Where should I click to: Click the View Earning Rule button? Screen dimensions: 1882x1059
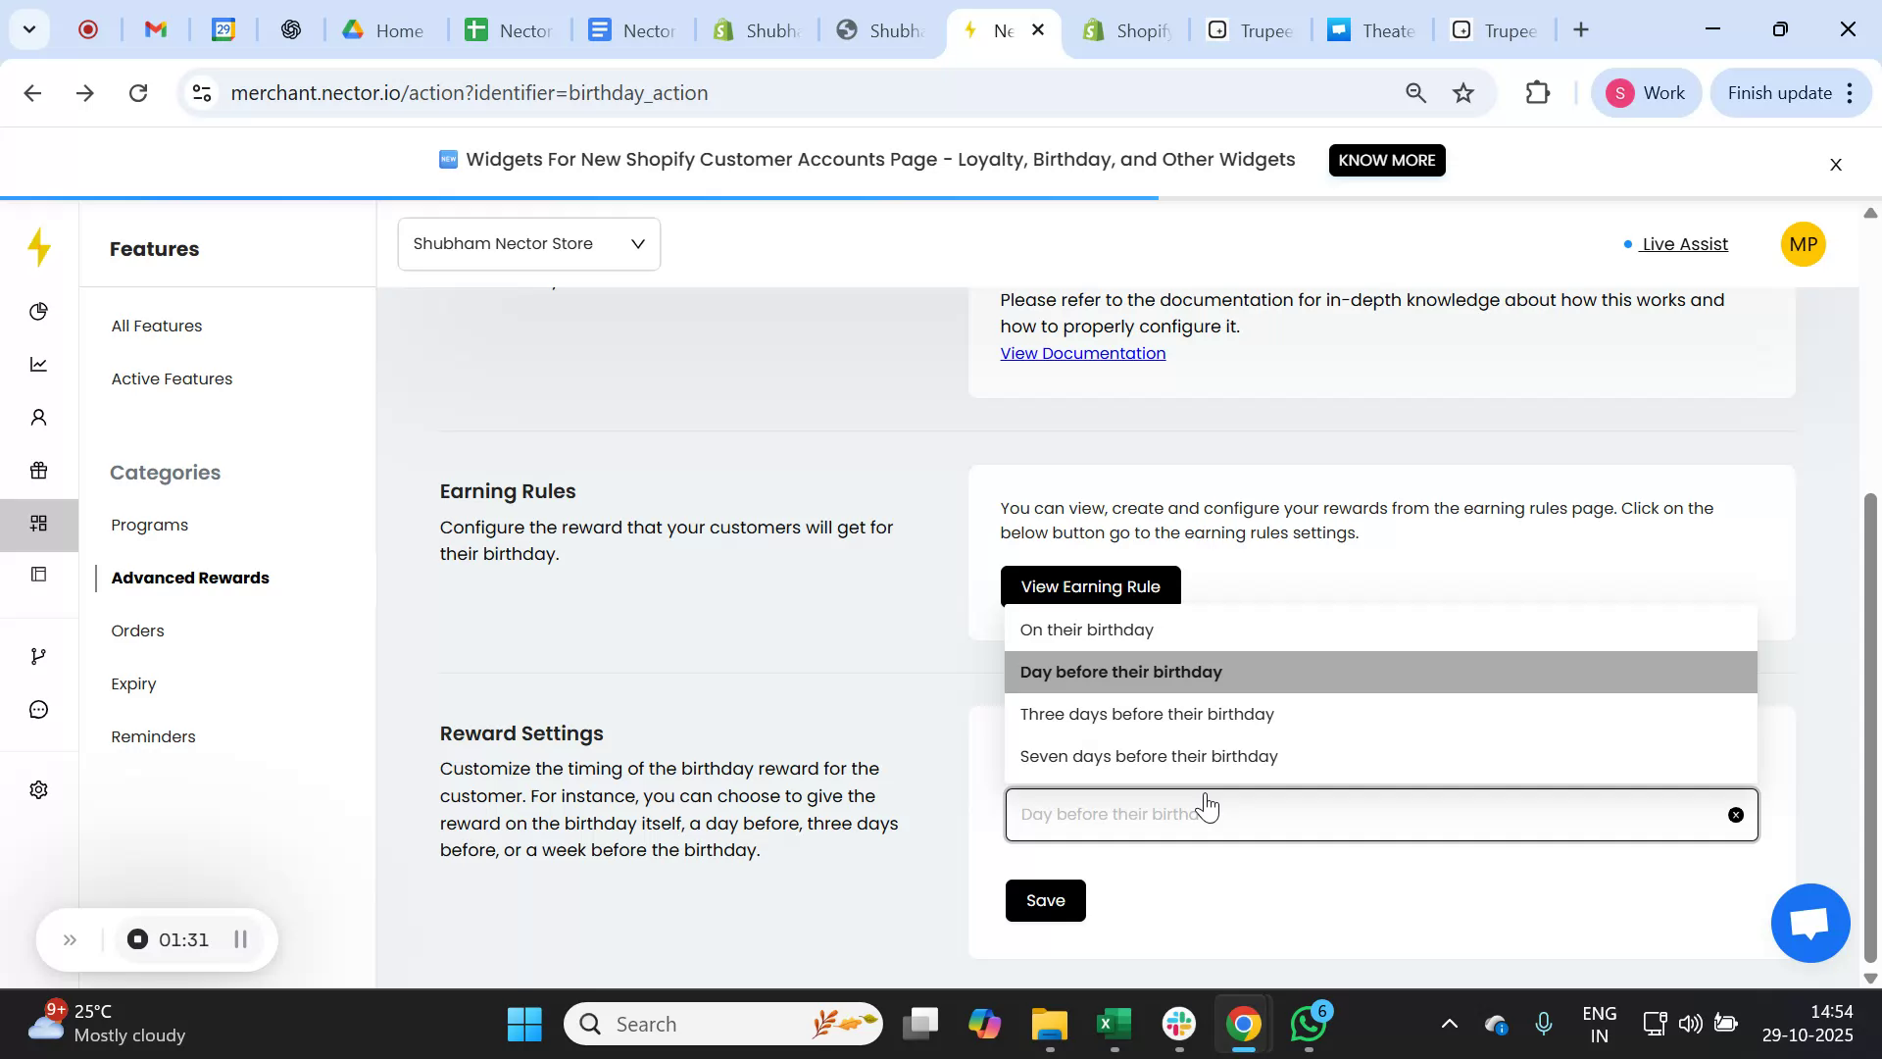(x=1090, y=585)
